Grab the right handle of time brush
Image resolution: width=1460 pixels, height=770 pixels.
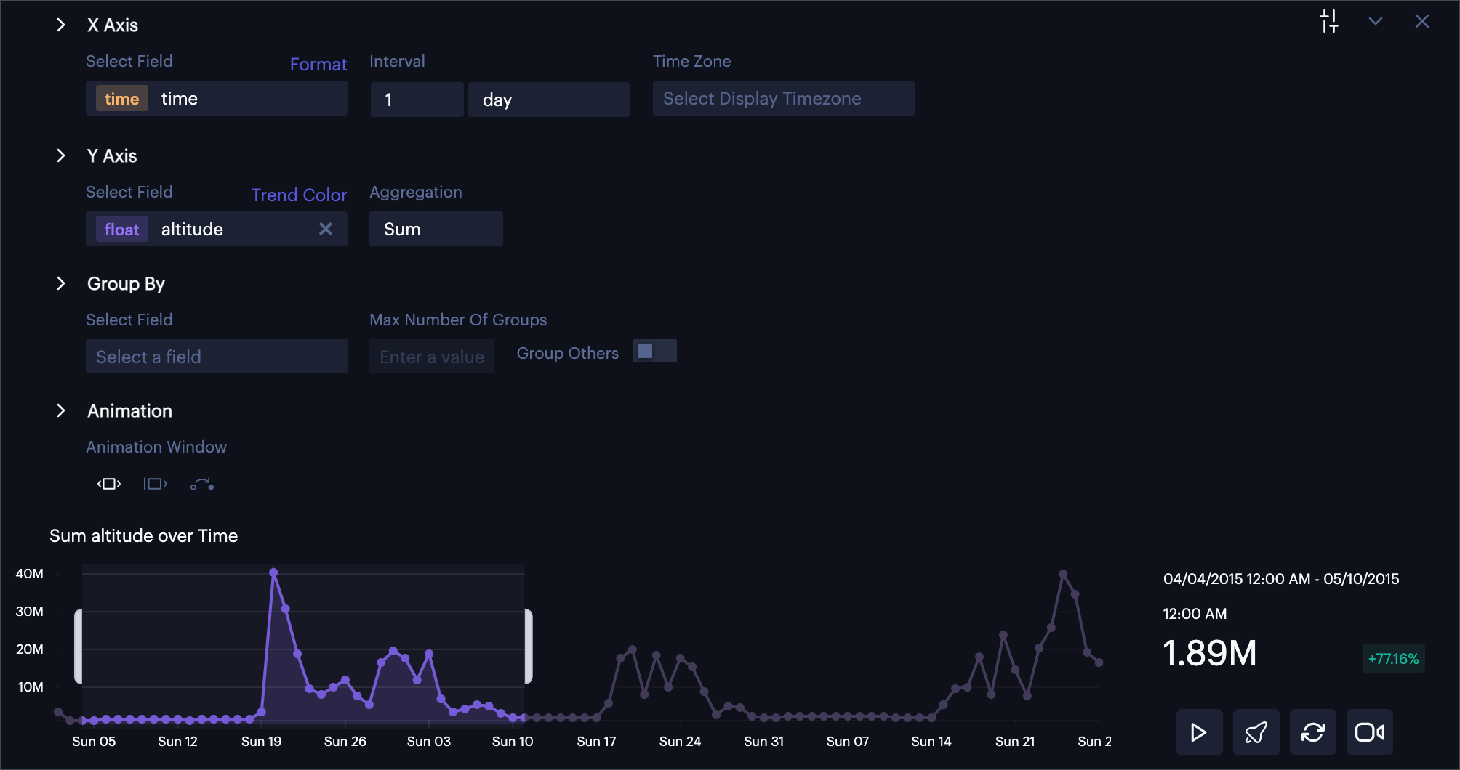pyautogui.click(x=529, y=647)
